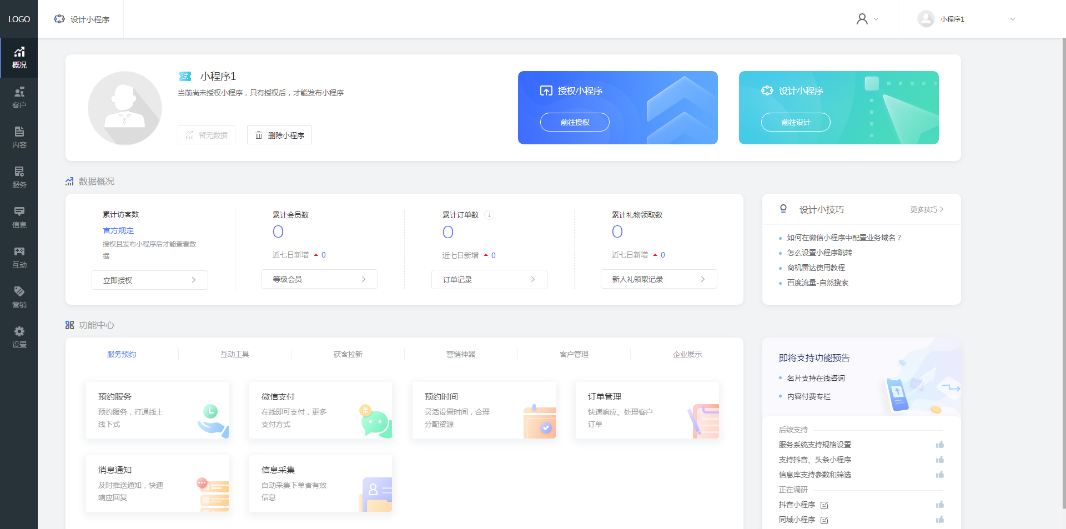
Task: Click the lightbulb icon by 设计小技巧
Action: [x=783, y=209]
